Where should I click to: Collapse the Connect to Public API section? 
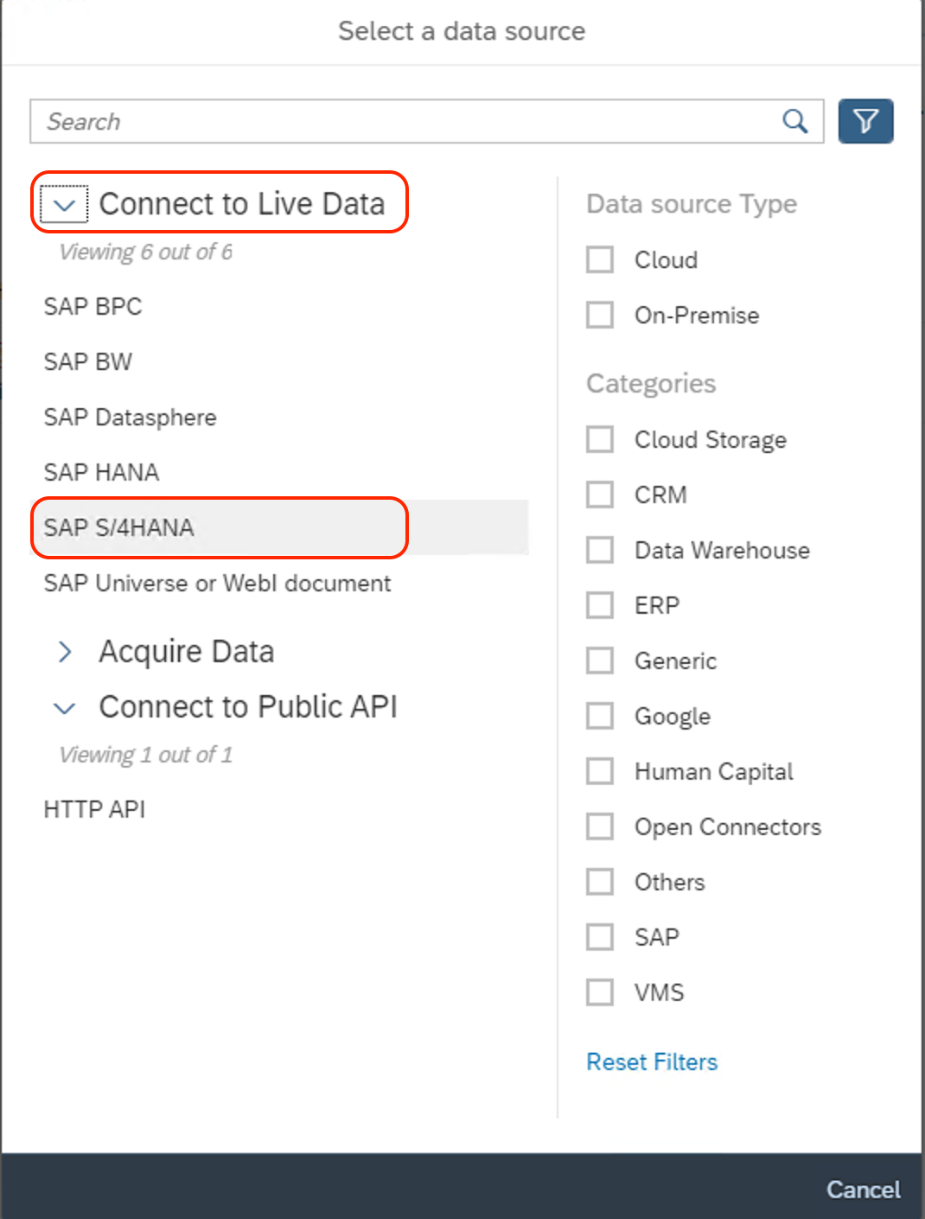coord(65,708)
